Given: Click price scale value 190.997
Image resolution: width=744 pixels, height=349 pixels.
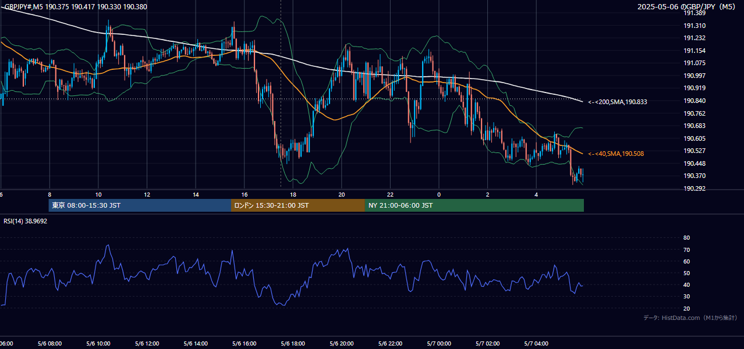Looking at the screenshot, I should [695, 76].
